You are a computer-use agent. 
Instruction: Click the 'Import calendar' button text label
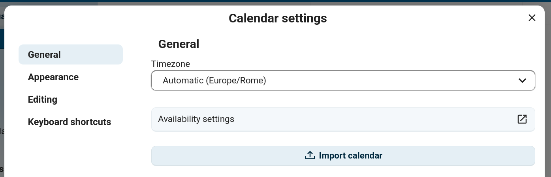[350, 155]
